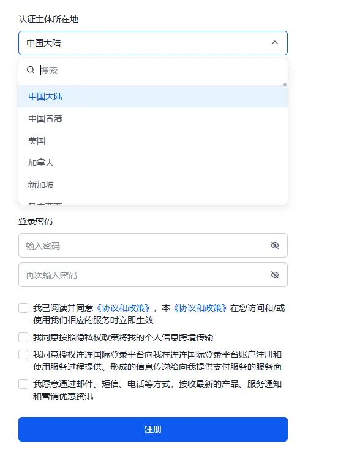
Task: Pick 新加坡 from the dropdown options
Action: click(153, 185)
